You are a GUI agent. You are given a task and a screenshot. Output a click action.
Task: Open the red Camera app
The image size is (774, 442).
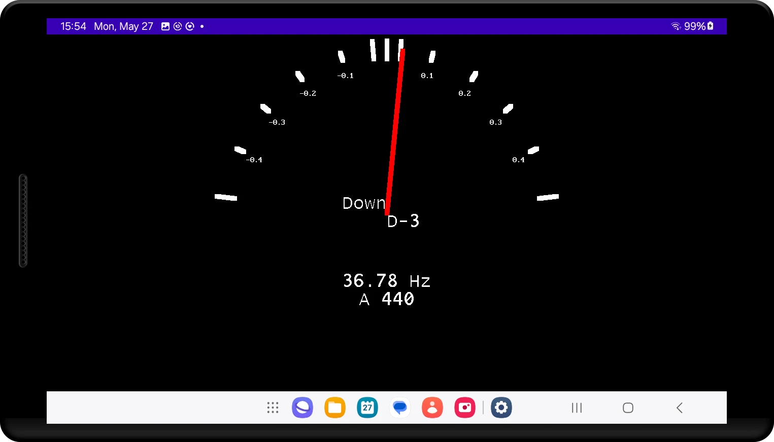[465, 408]
